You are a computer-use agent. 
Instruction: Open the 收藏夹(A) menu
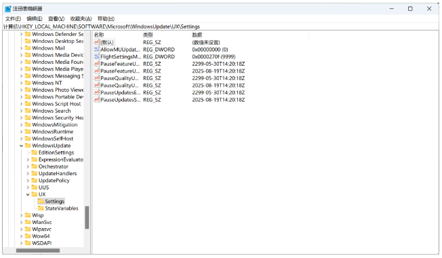tap(81, 18)
